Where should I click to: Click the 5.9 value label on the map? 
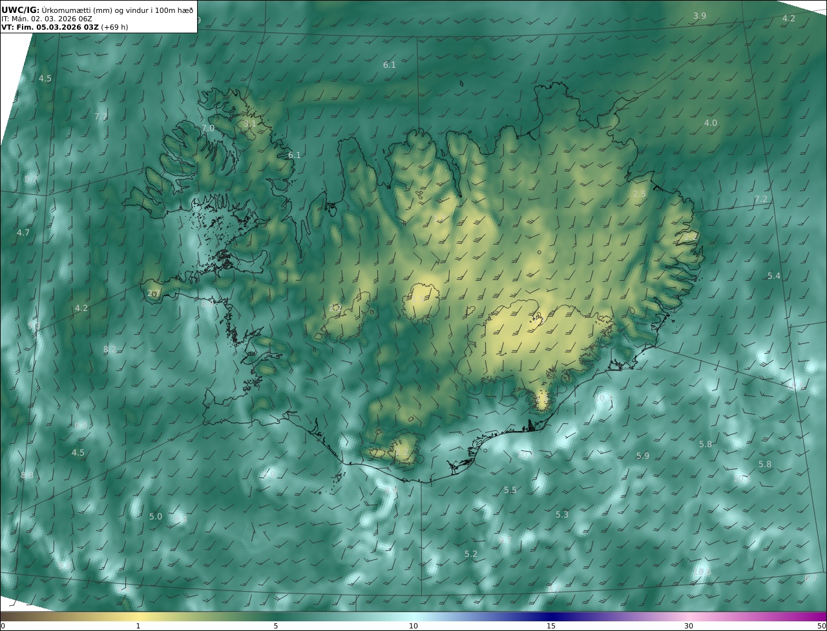tap(643, 456)
